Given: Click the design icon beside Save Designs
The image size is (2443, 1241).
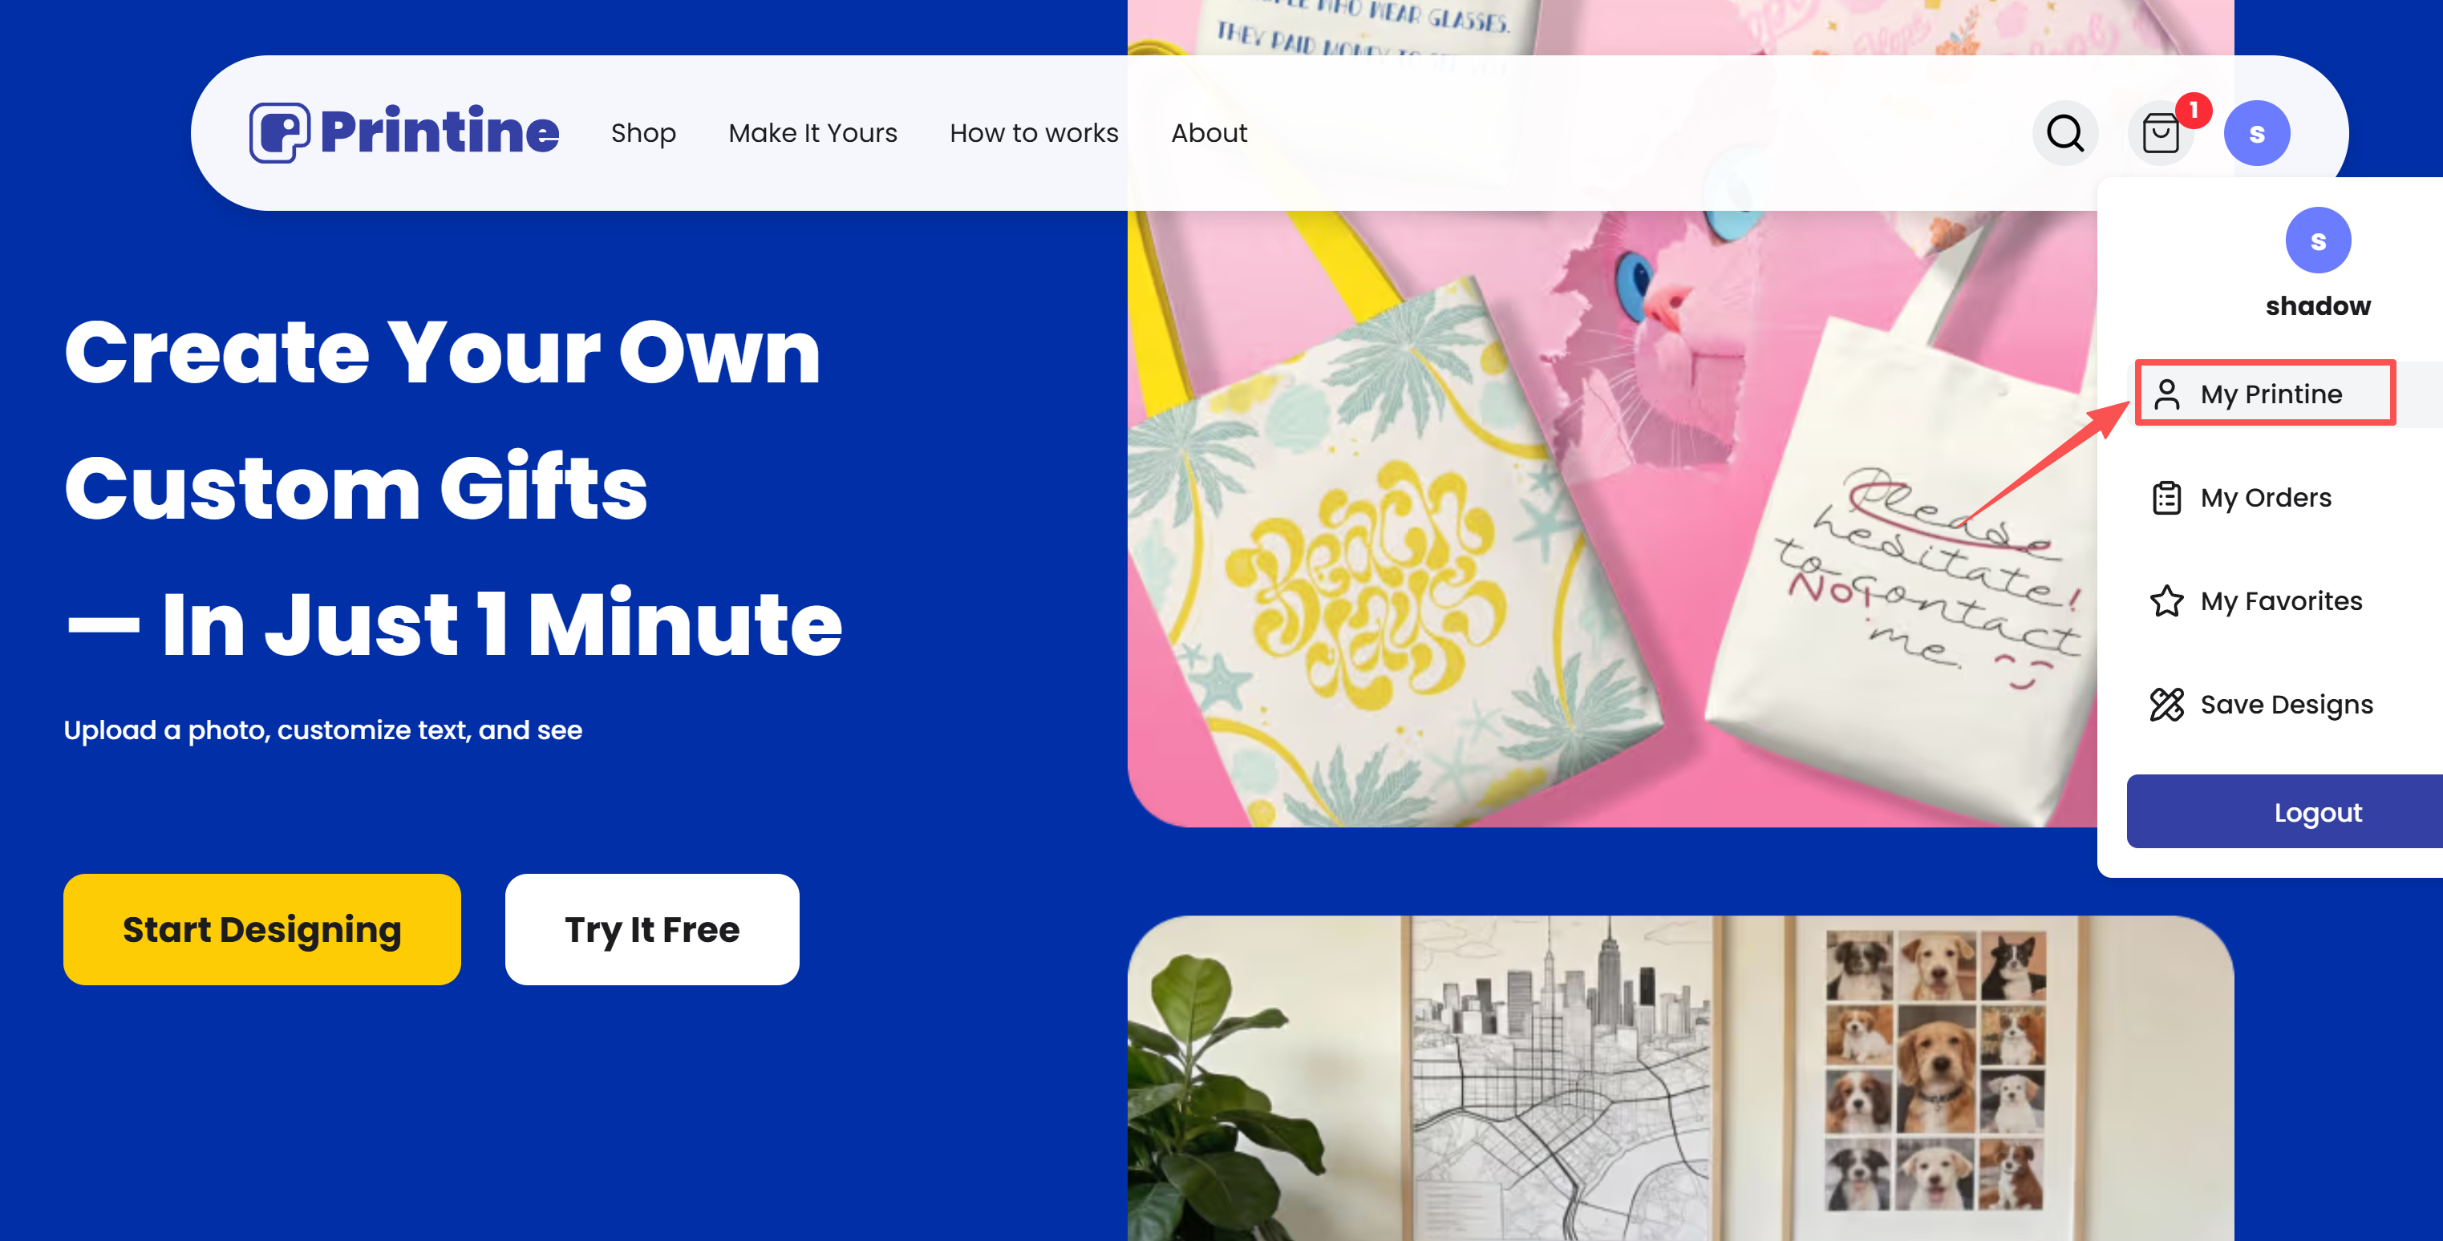Looking at the screenshot, I should [x=2166, y=705].
